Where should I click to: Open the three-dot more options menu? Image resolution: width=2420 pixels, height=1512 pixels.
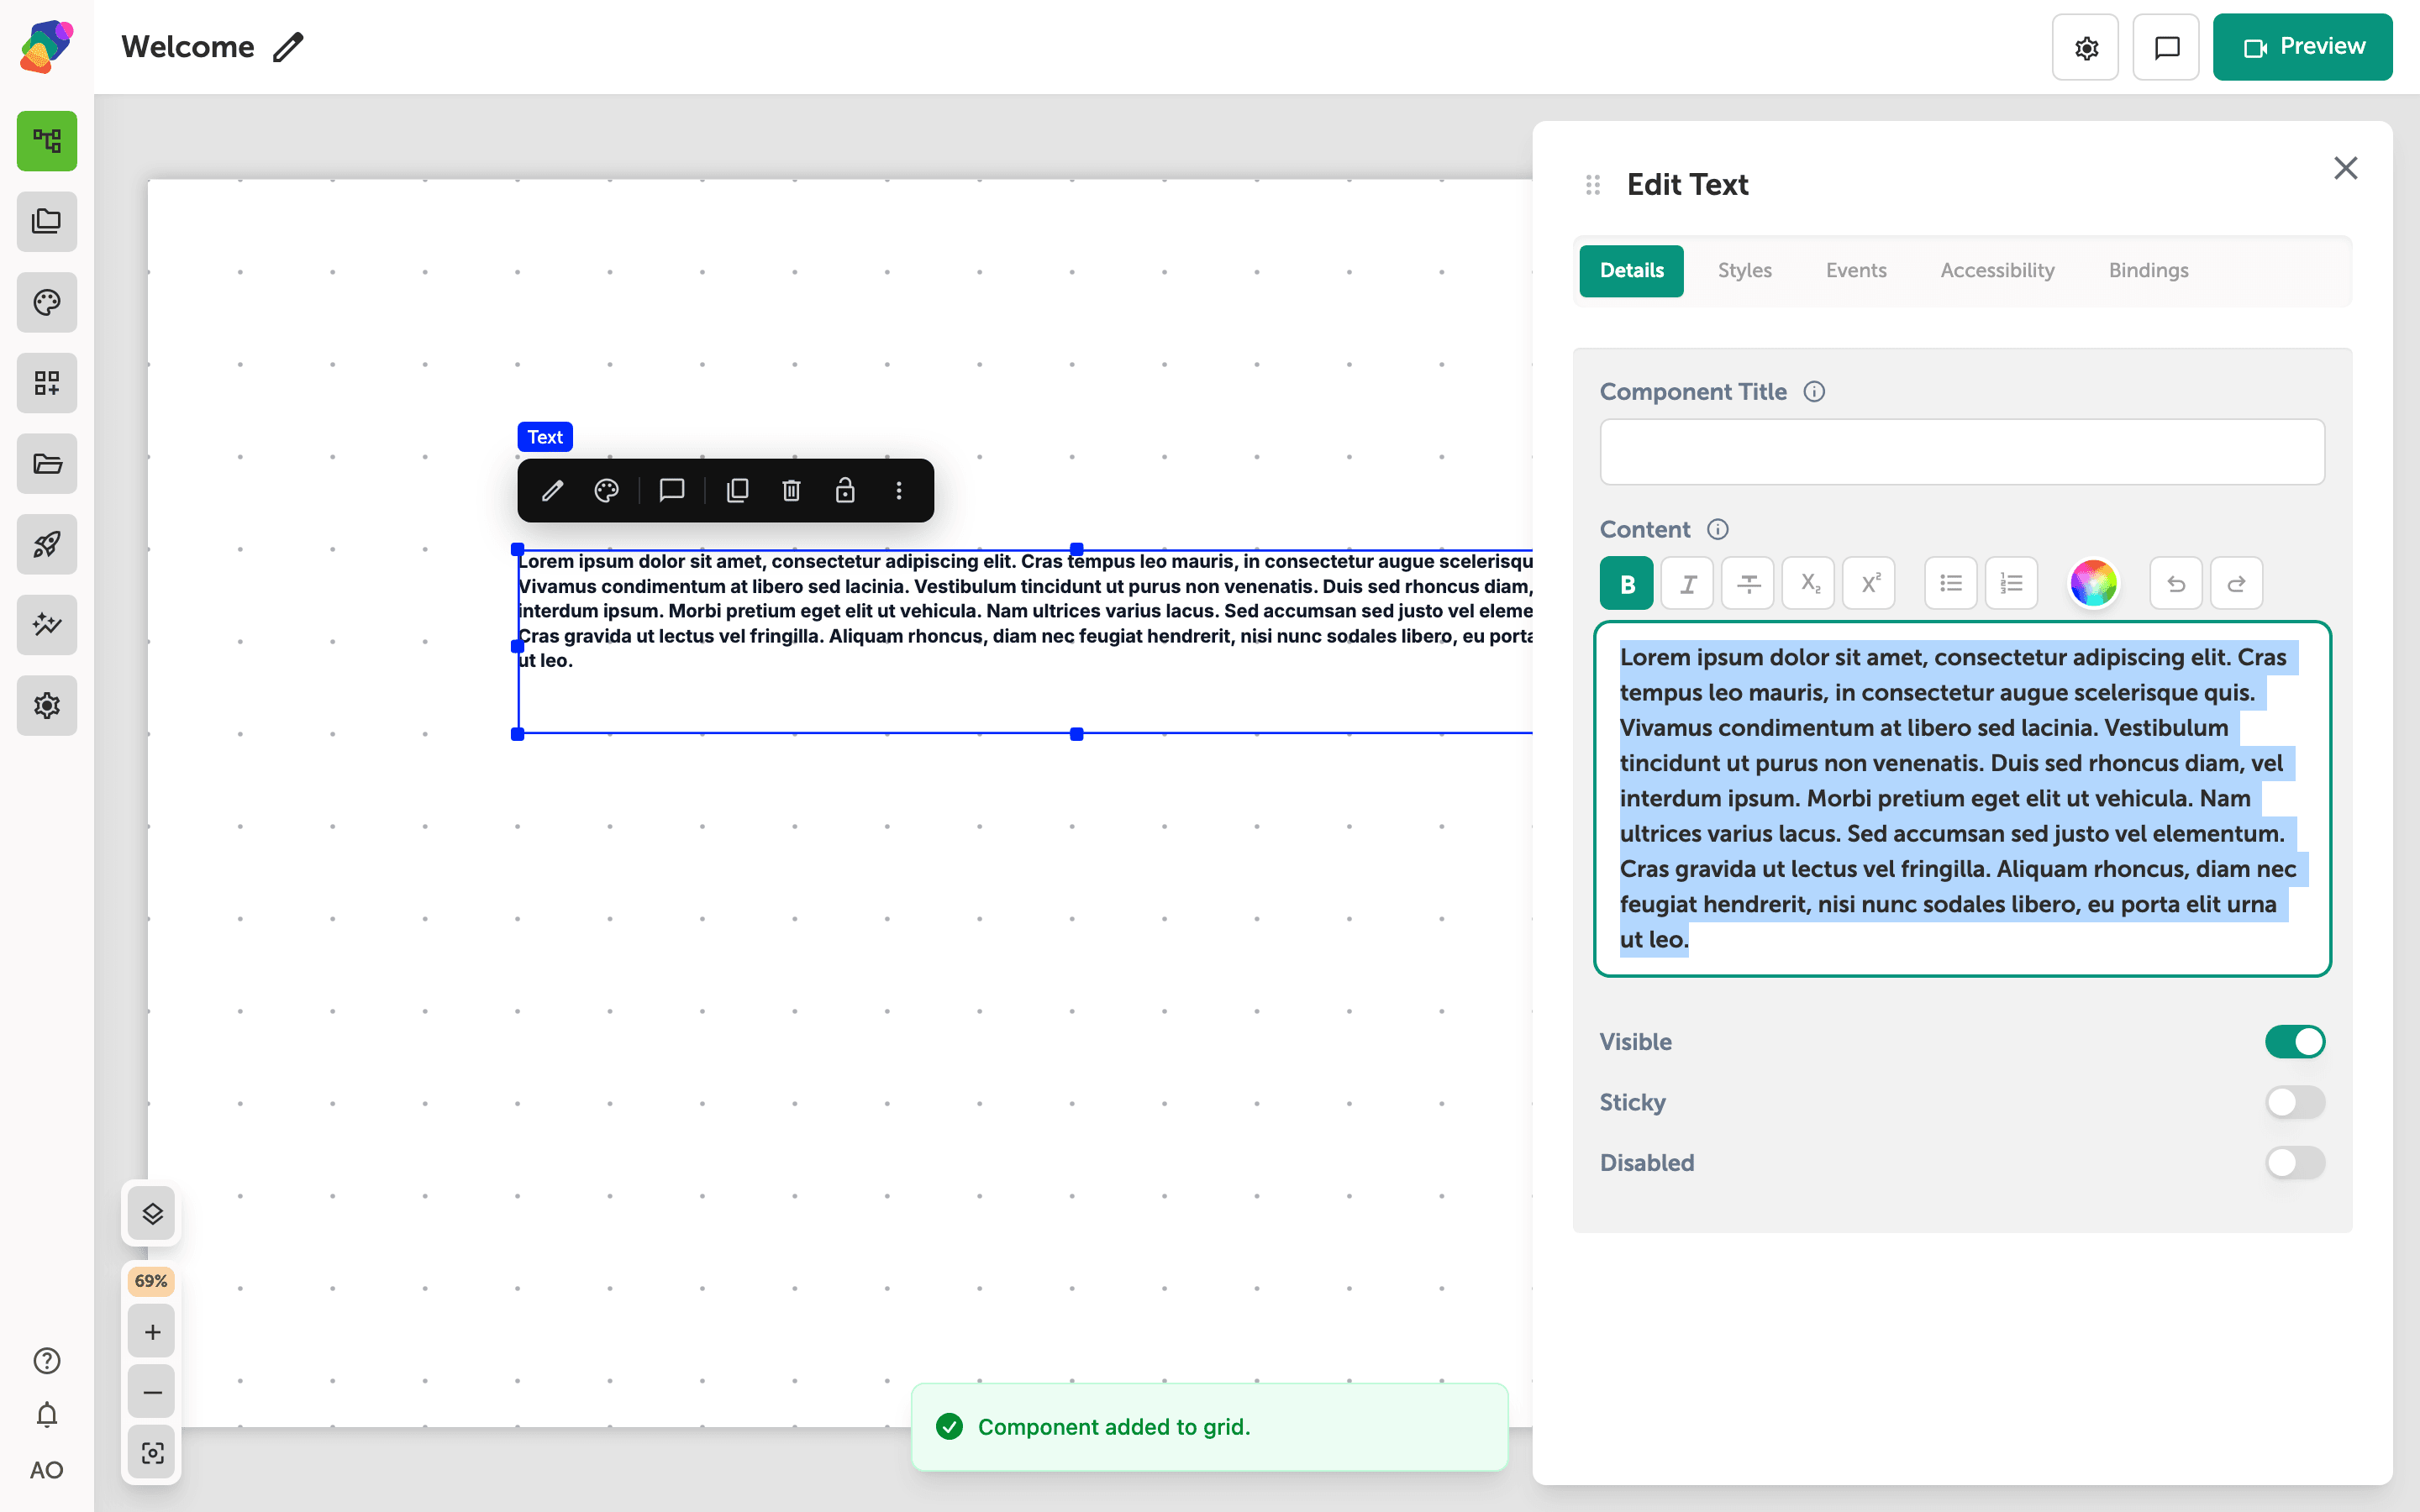tap(899, 490)
